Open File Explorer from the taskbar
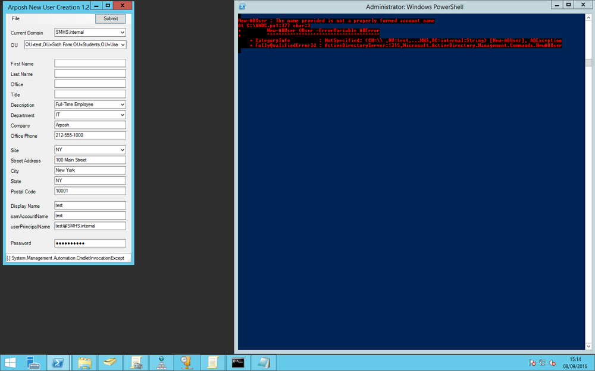 click(84, 363)
